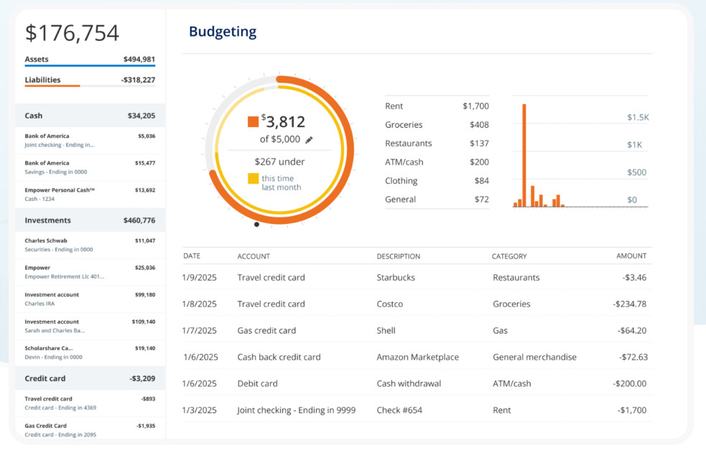Open the Bank of America joint checking account
706x450 pixels.
[90, 139]
